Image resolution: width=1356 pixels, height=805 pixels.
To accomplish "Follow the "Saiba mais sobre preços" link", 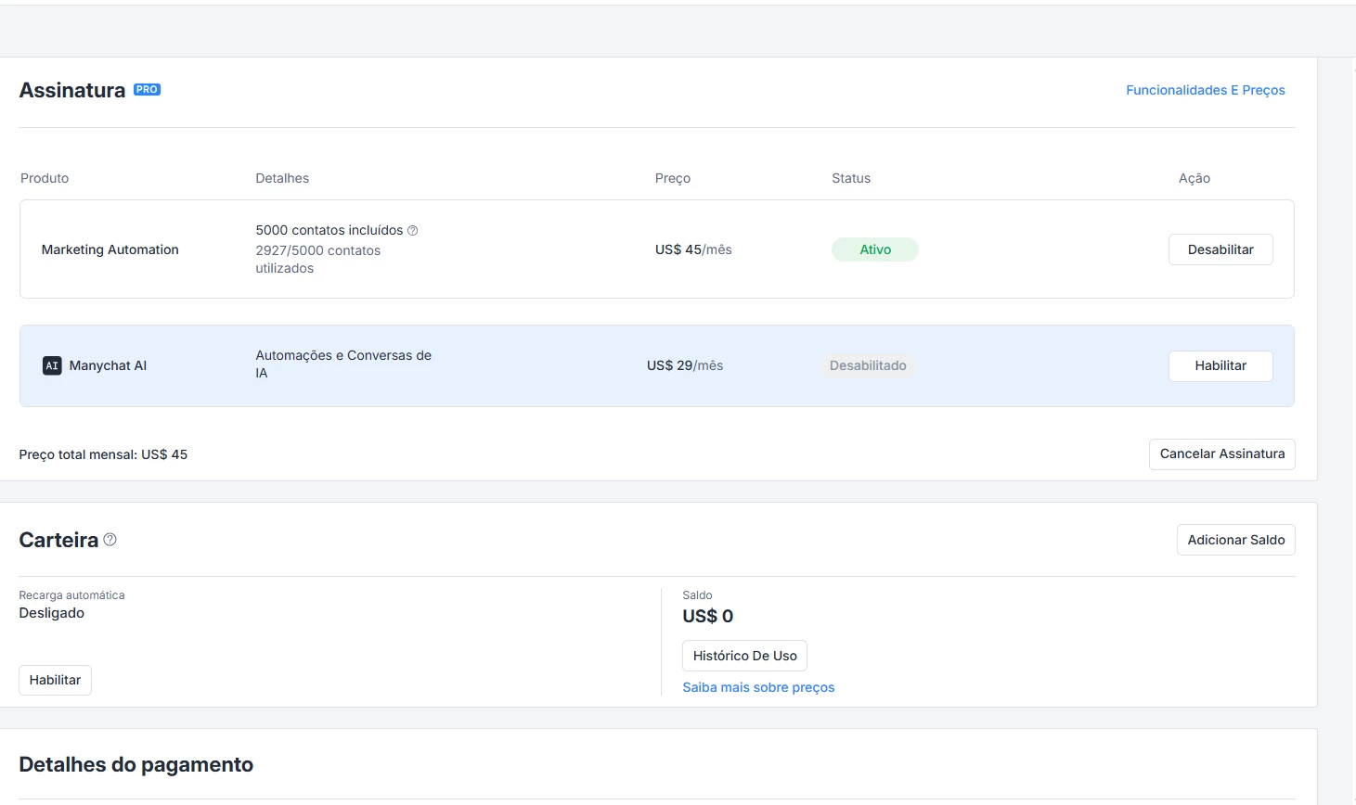I will [x=758, y=687].
